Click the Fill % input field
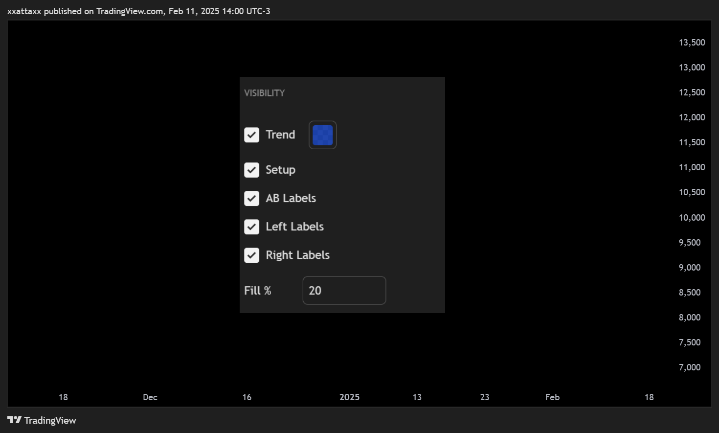719x433 pixels. click(344, 291)
